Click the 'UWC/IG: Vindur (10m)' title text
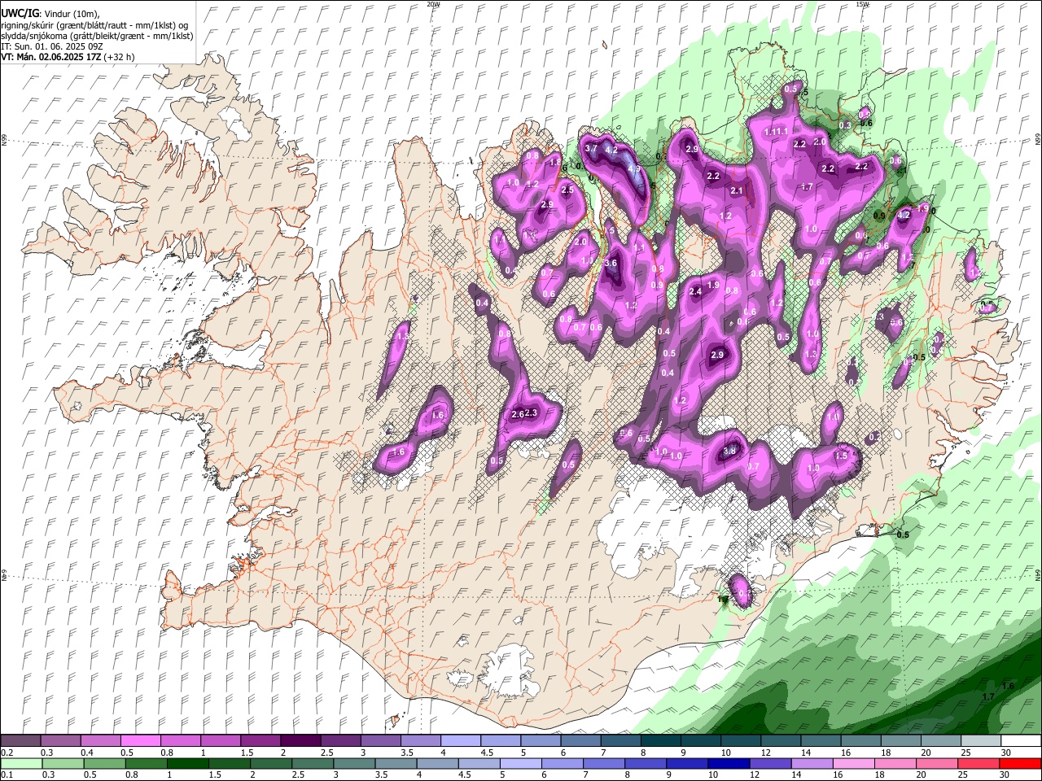Image resolution: width=1042 pixels, height=781 pixels. (x=50, y=14)
